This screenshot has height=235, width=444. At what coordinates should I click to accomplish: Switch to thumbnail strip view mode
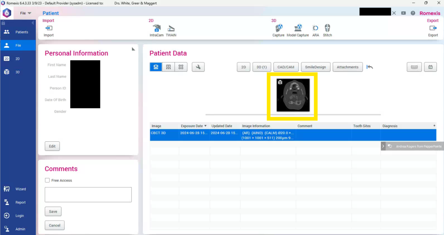click(x=156, y=67)
